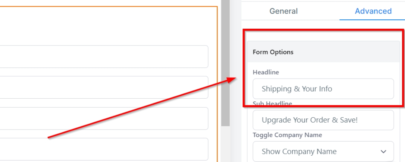
Task: Click the Headline input field
Action: pos(323,89)
